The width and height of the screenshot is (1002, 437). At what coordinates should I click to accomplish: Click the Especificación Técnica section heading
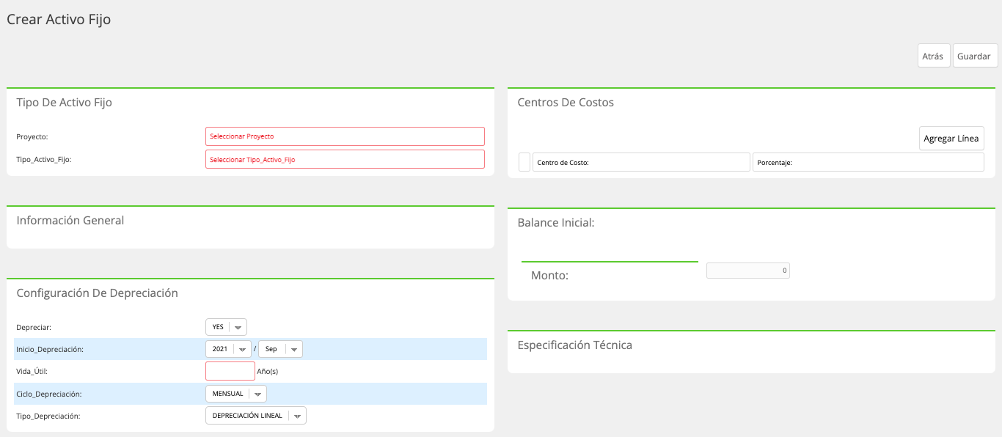tap(575, 345)
